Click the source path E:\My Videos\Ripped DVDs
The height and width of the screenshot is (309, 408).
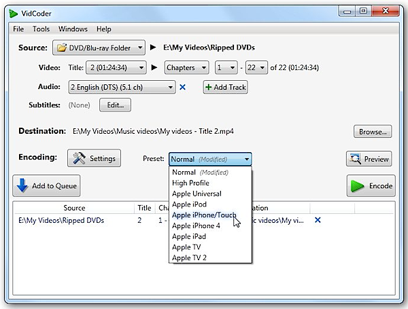(209, 48)
